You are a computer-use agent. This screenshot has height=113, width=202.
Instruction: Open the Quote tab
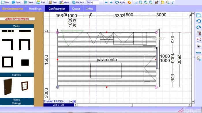(x=76, y=9)
